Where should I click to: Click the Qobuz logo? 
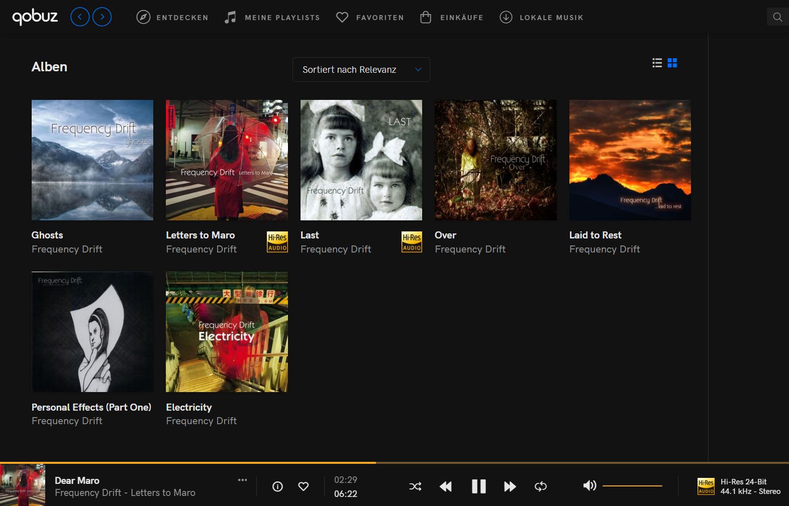[x=35, y=17]
